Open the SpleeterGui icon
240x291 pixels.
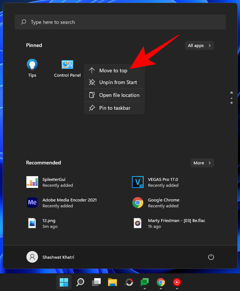[x=32, y=182]
